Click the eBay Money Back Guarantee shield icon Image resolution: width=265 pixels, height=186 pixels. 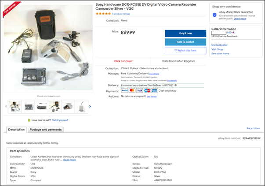tap(214, 15)
